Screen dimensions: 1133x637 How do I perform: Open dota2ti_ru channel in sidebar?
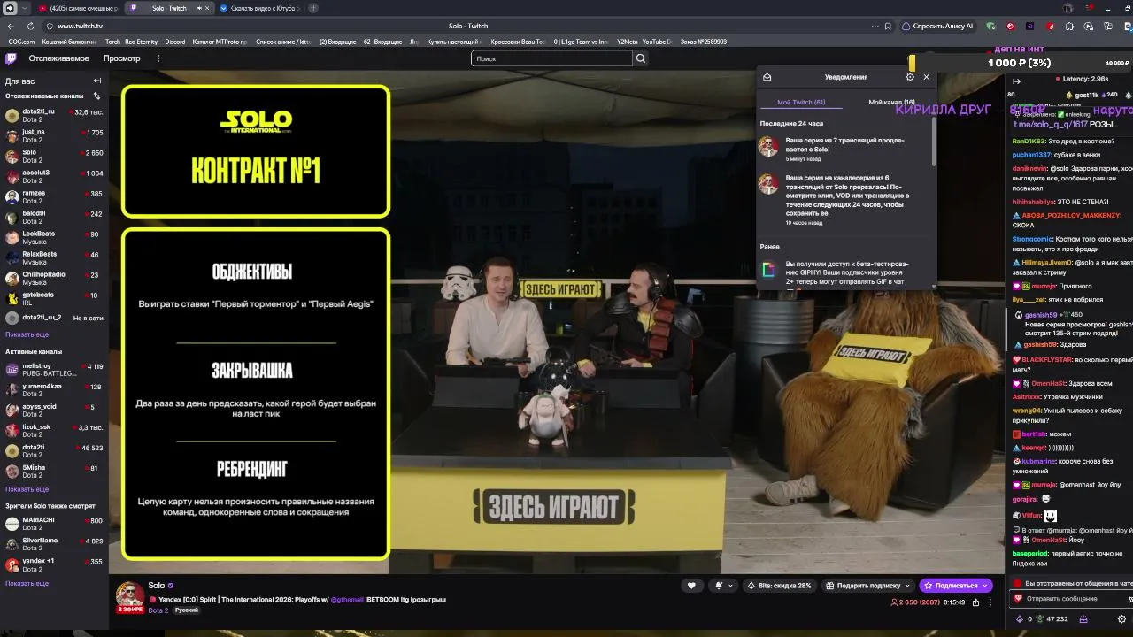click(54, 116)
